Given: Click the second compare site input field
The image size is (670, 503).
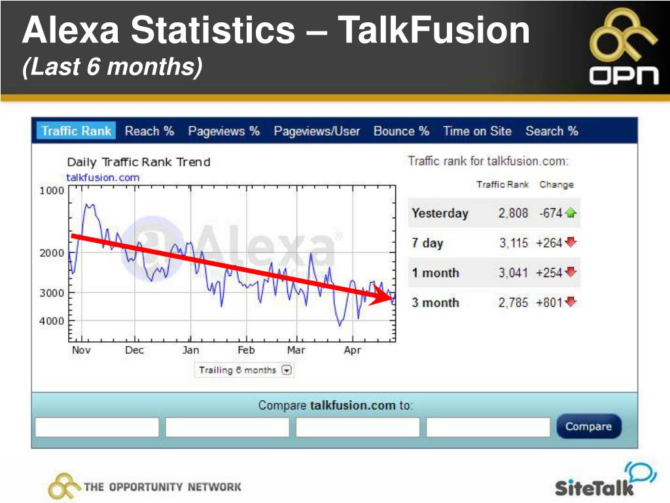Looking at the screenshot, I should tap(227, 427).
